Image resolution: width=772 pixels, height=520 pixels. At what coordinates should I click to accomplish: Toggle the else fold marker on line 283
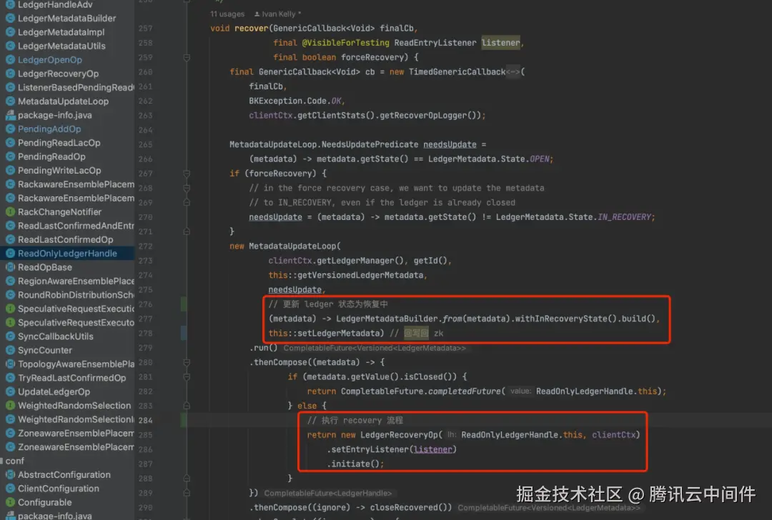click(187, 406)
